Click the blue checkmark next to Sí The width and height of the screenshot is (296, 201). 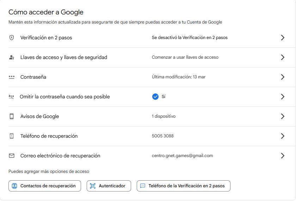155,97
